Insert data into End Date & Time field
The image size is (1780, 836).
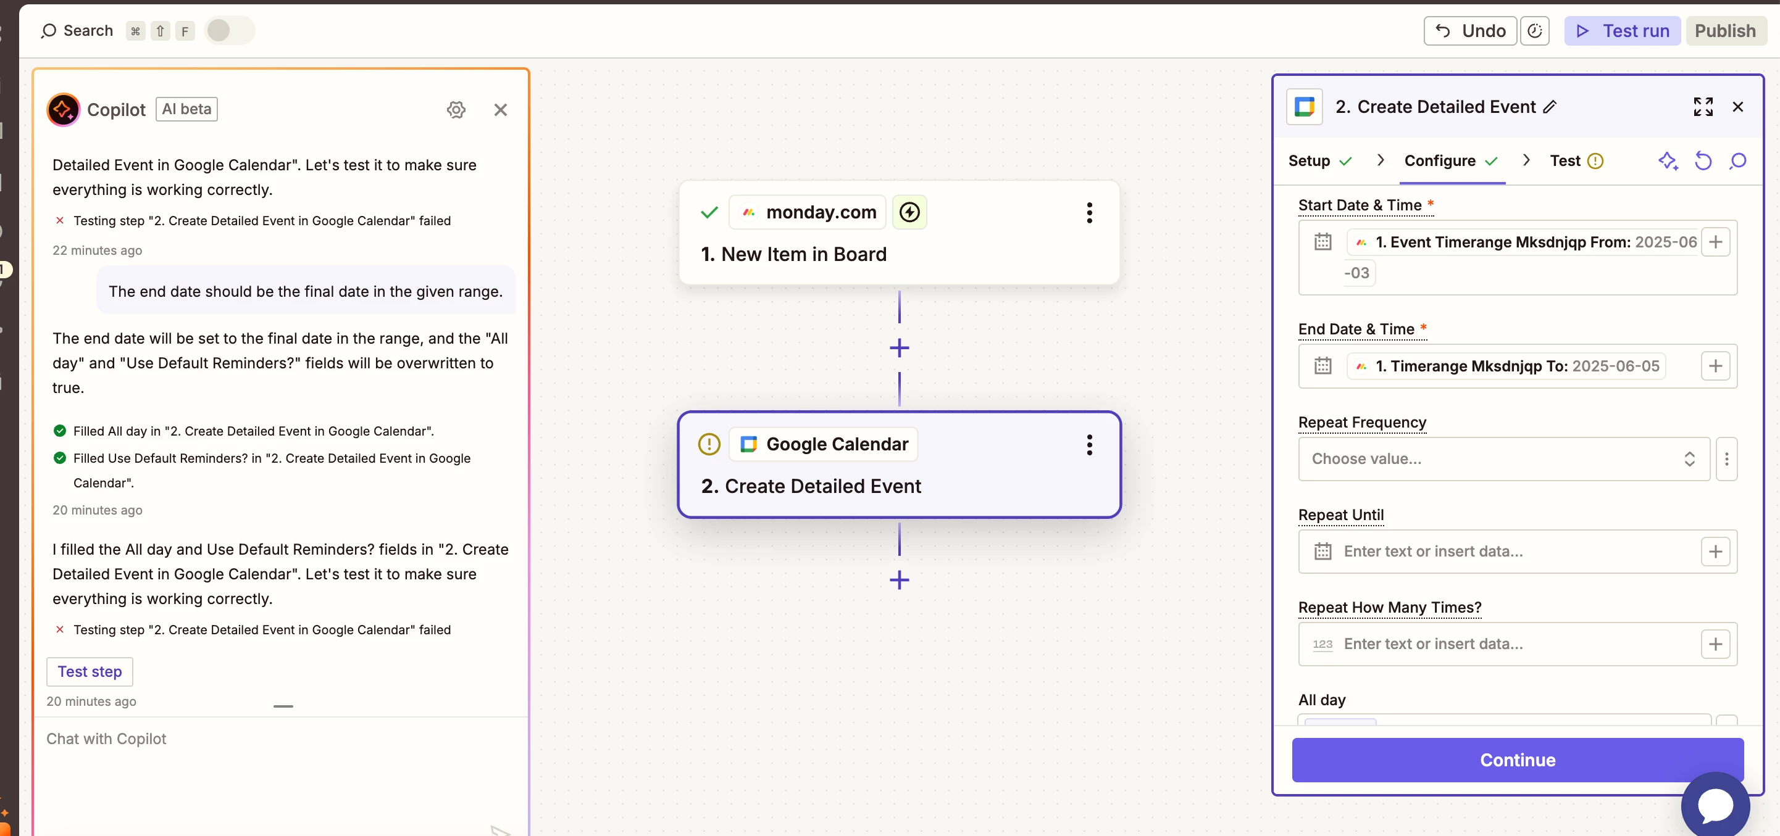click(1715, 366)
